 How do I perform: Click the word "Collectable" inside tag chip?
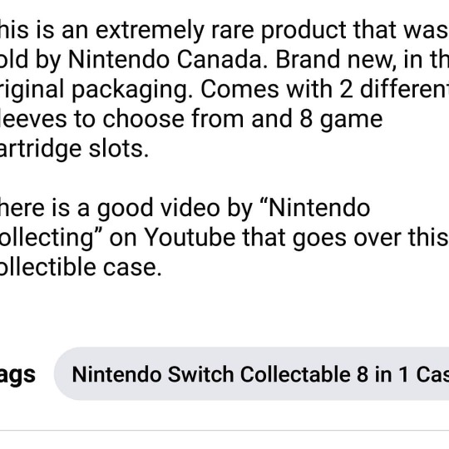(295, 374)
